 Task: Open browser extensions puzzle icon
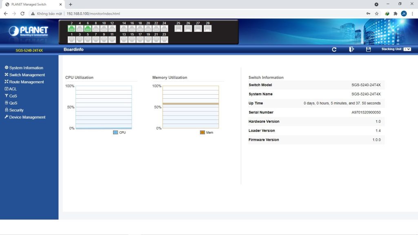(395, 13)
